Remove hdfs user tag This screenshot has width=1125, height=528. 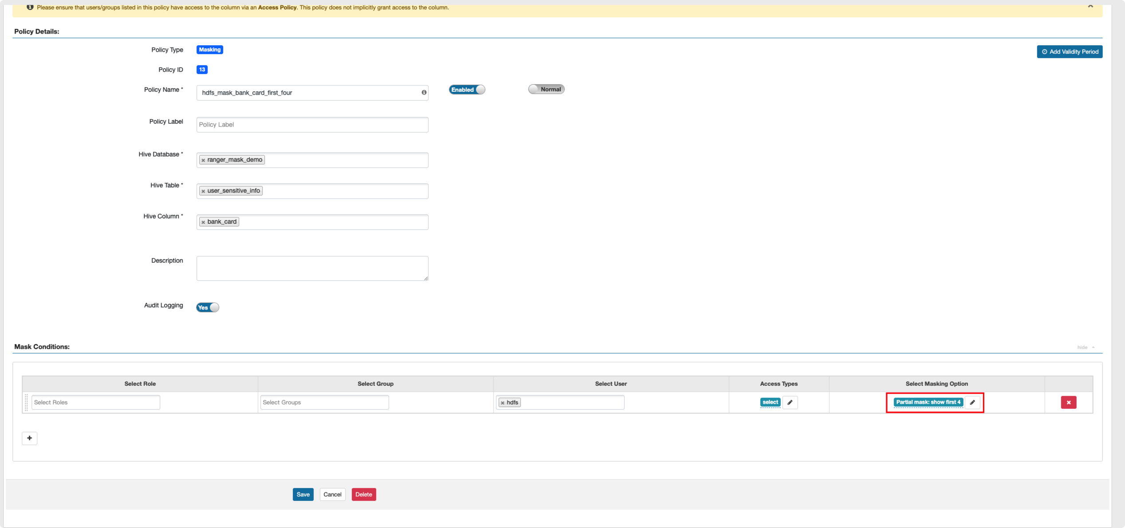point(502,403)
